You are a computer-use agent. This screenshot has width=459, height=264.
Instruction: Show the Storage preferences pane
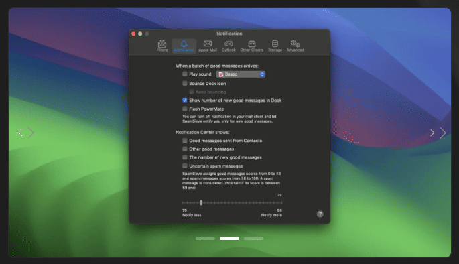tap(275, 46)
